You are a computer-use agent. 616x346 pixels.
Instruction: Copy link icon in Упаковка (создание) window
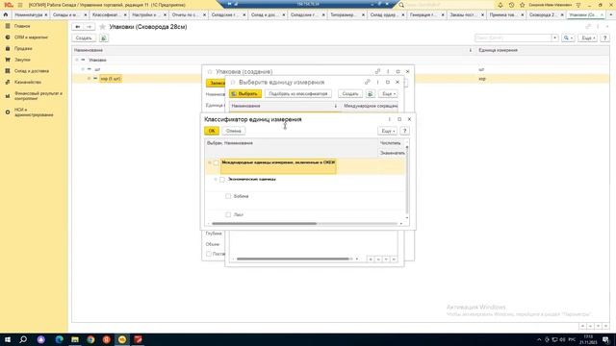[x=377, y=71]
